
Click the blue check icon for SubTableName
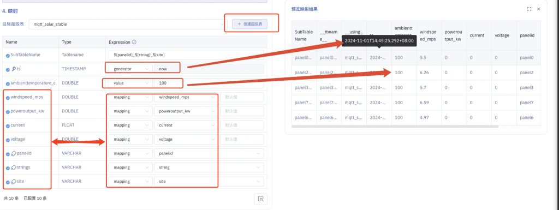(x=8, y=55)
